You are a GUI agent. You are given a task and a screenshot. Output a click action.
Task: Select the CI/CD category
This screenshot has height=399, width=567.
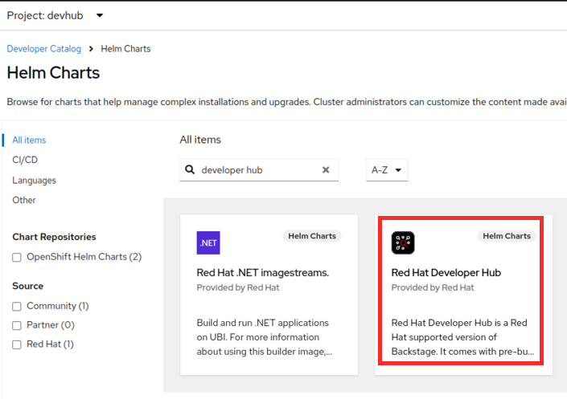(25, 160)
